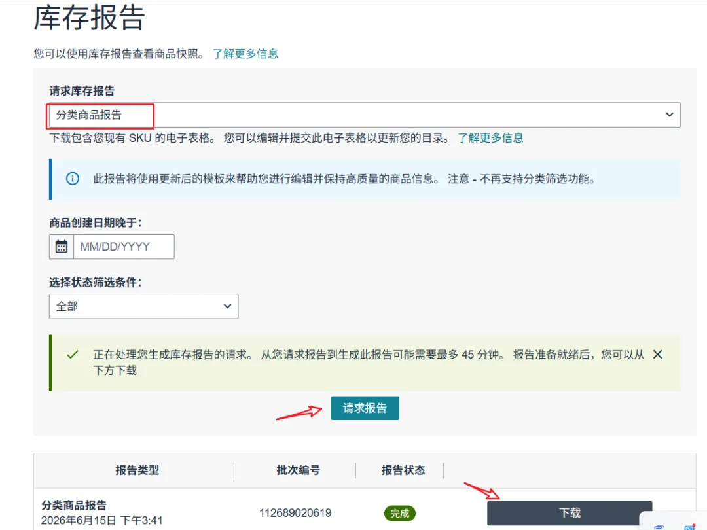
Task: Click the 库存报告 page heading
Action: coord(89,18)
